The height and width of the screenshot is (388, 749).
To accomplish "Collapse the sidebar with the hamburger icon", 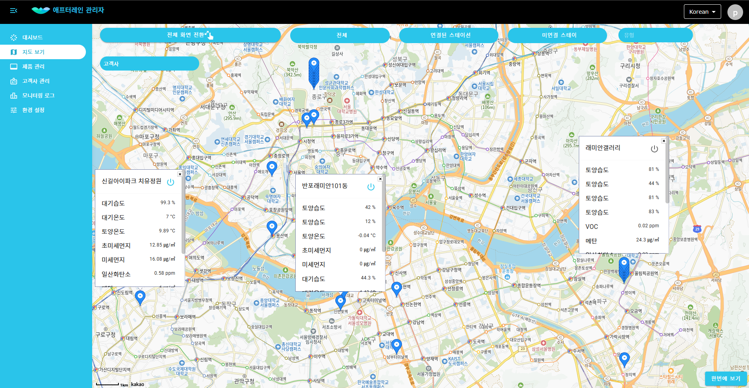I will click(x=14, y=11).
